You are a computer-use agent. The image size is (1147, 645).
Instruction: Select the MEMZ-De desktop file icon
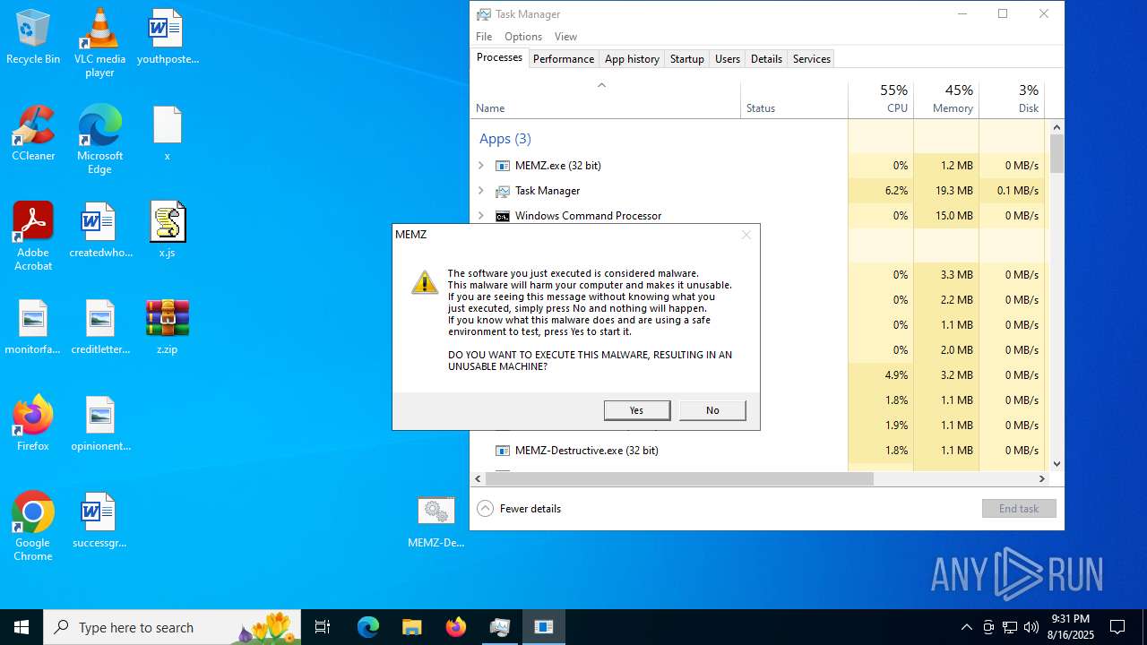coord(436,521)
